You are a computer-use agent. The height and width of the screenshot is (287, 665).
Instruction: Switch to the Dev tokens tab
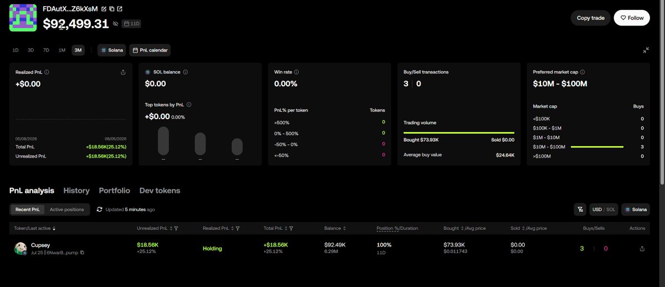[160, 191]
